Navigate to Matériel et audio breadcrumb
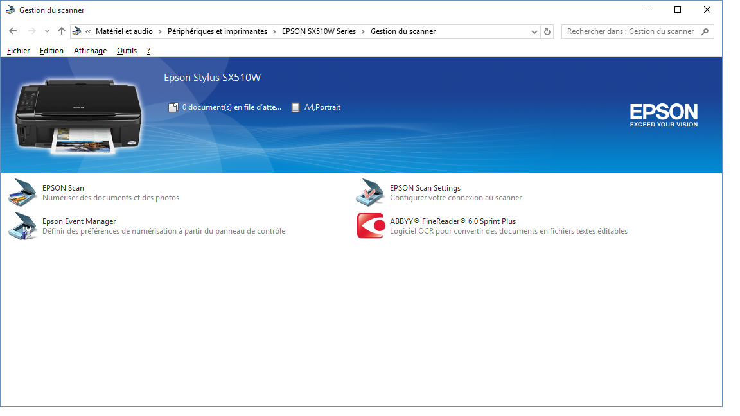 (x=124, y=31)
